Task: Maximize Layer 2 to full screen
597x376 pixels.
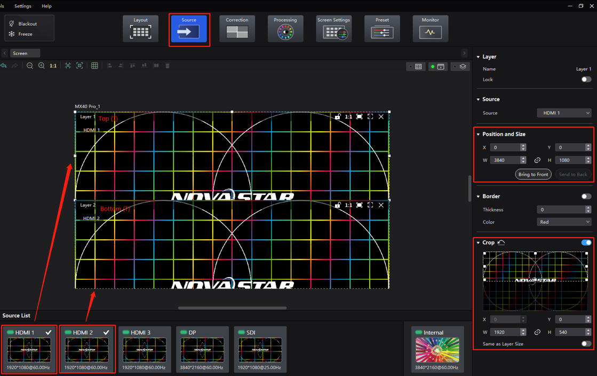Action: coord(370,205)
